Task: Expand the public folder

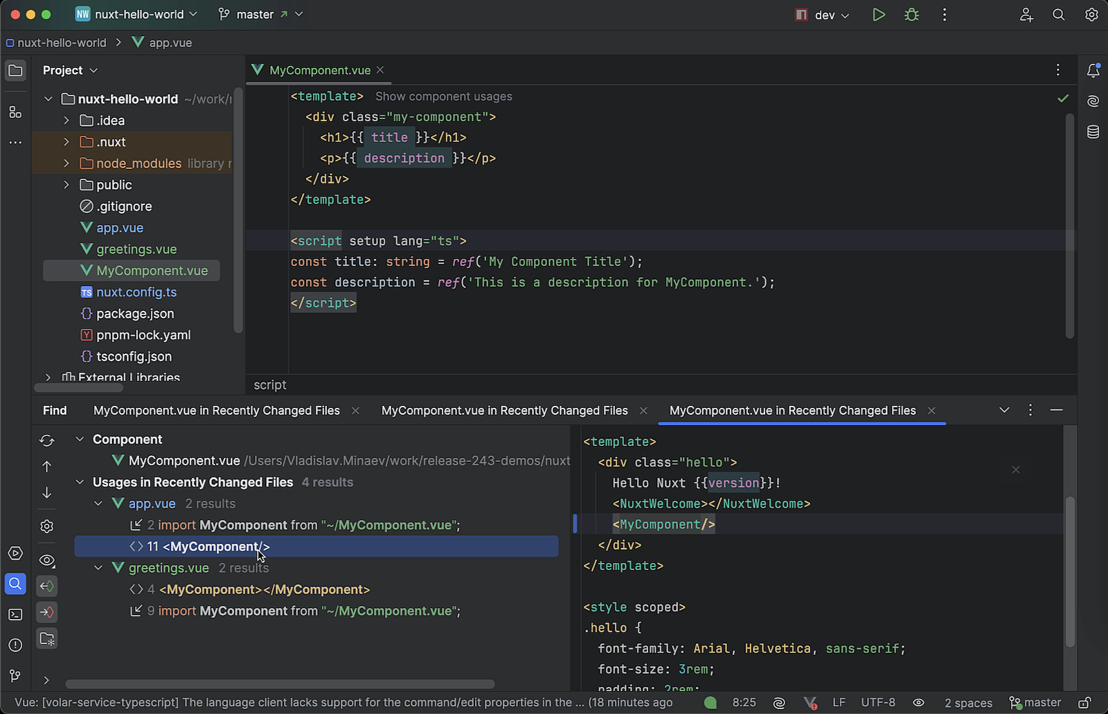Action: pyautogui.click(x=66, y=185)
